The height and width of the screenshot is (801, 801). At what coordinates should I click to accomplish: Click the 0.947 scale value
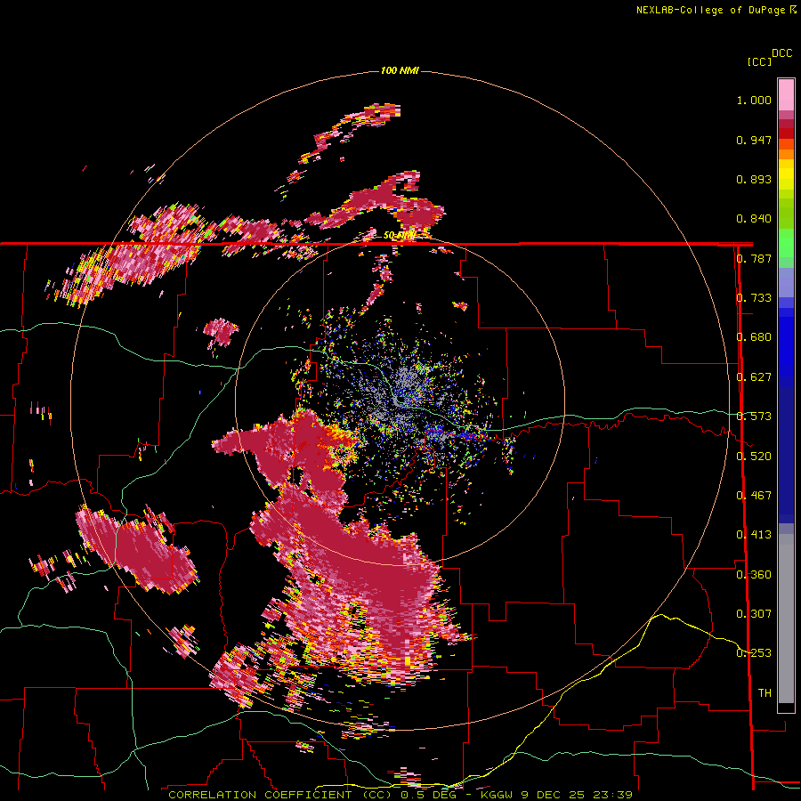(x=754, y=140)
